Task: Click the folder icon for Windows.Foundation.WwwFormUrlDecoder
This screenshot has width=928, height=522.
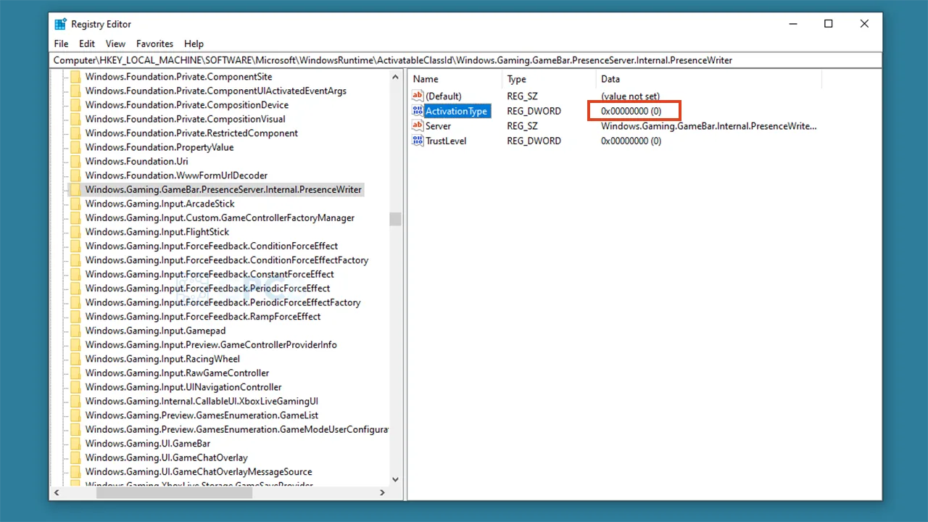Action: coord(75,175)
